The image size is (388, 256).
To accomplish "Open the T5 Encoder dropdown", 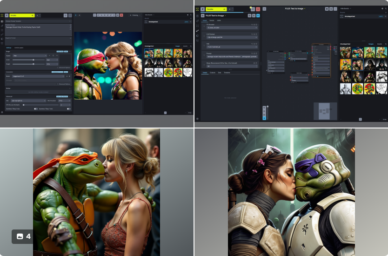I will pos(232,28).
